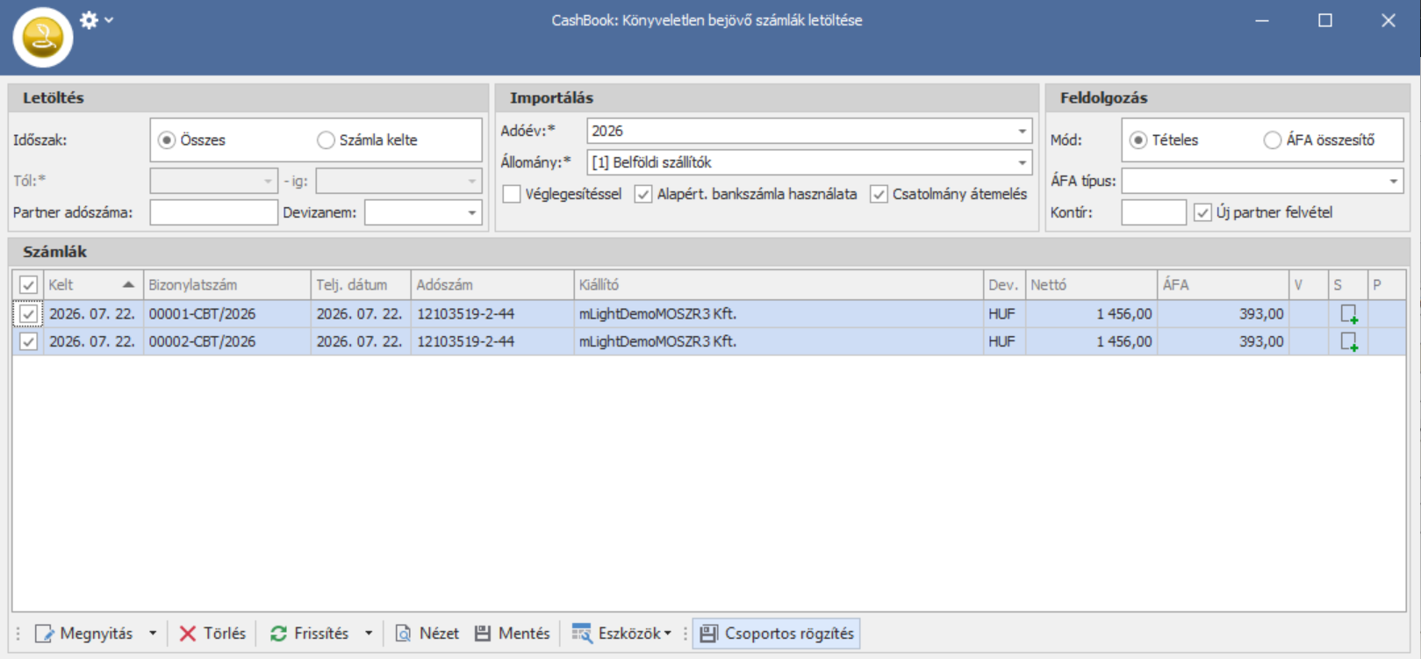Select the 00002-CBT/2026 document number cell
Image resolution: width=1421 pixels, height=659 pixels.
tap(226, 342)
